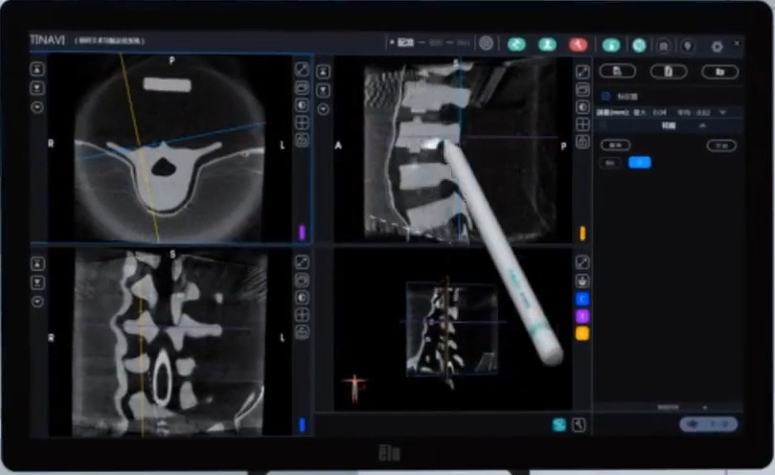This screenshot has height=475, width=775.
Task: Click the teal icon below the 3D view
Action: (558, 423)
